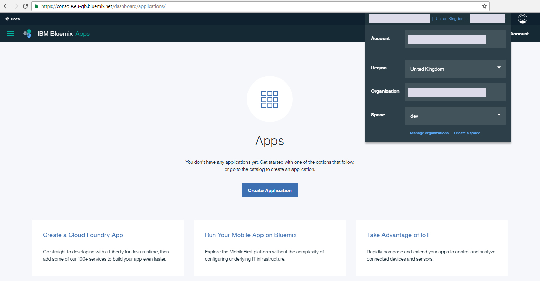
Task: Click the connected devices and sensors description
Action: tap(431, 255)
